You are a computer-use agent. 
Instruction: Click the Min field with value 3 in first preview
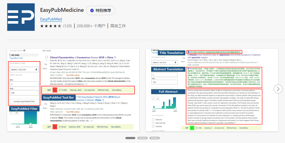point(24,84)
